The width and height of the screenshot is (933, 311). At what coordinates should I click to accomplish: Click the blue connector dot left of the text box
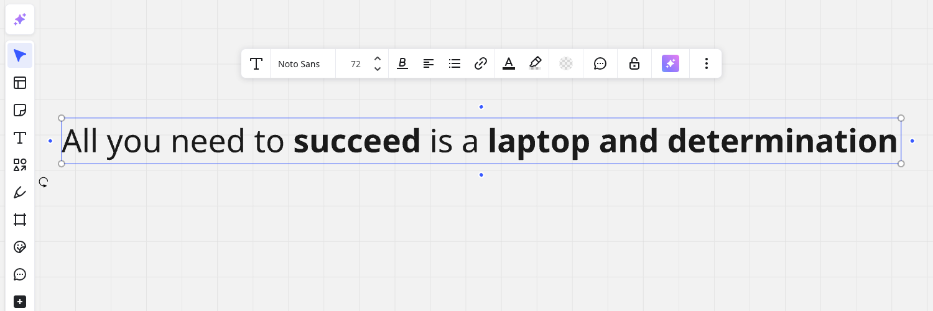pyautogui.click(x=50, y=141)
